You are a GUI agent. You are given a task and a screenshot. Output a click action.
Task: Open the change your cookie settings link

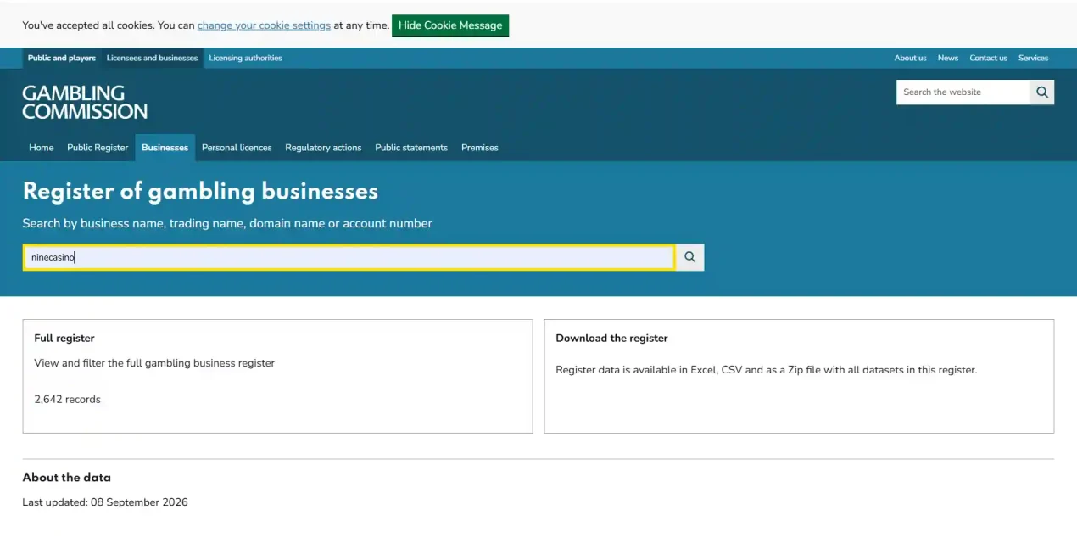click(264, 25)
